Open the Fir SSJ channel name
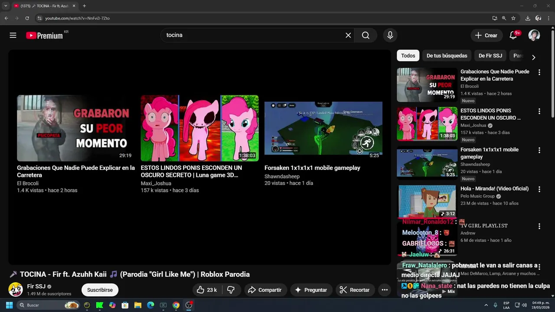The image size is (555, 312). click(36, 286)
